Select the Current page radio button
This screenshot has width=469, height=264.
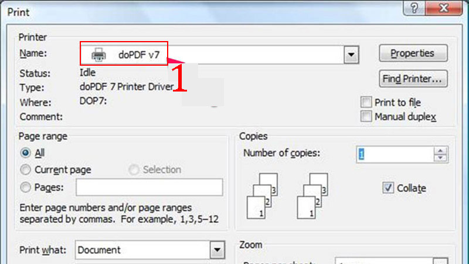(25, 170)
